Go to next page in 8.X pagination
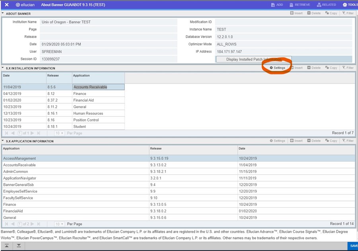358x251 pixels. point(32,133)
